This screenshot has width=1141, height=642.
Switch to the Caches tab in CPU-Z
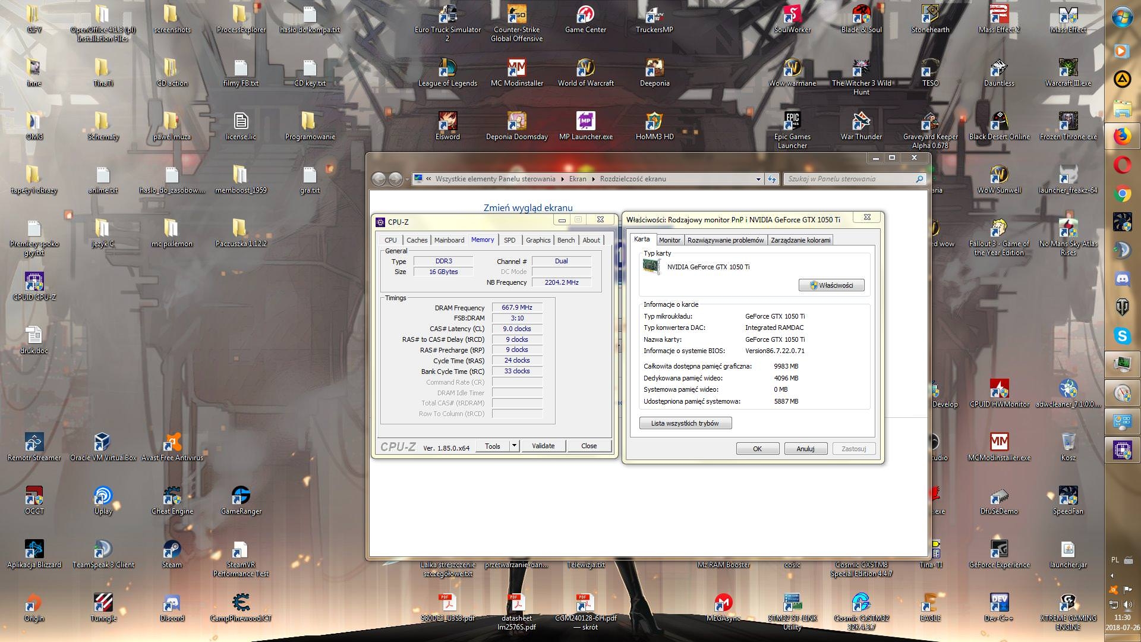tap(417, 240)
